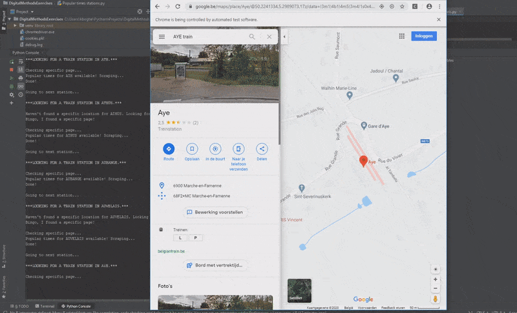Bookmark this page with star icon
Screen dimensions: 517x313
pyautogui.click(x=402, y=6)
